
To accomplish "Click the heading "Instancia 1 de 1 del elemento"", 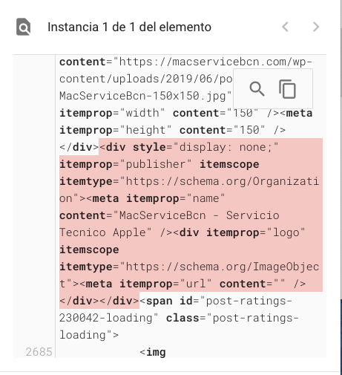I will tap(129, 27).
